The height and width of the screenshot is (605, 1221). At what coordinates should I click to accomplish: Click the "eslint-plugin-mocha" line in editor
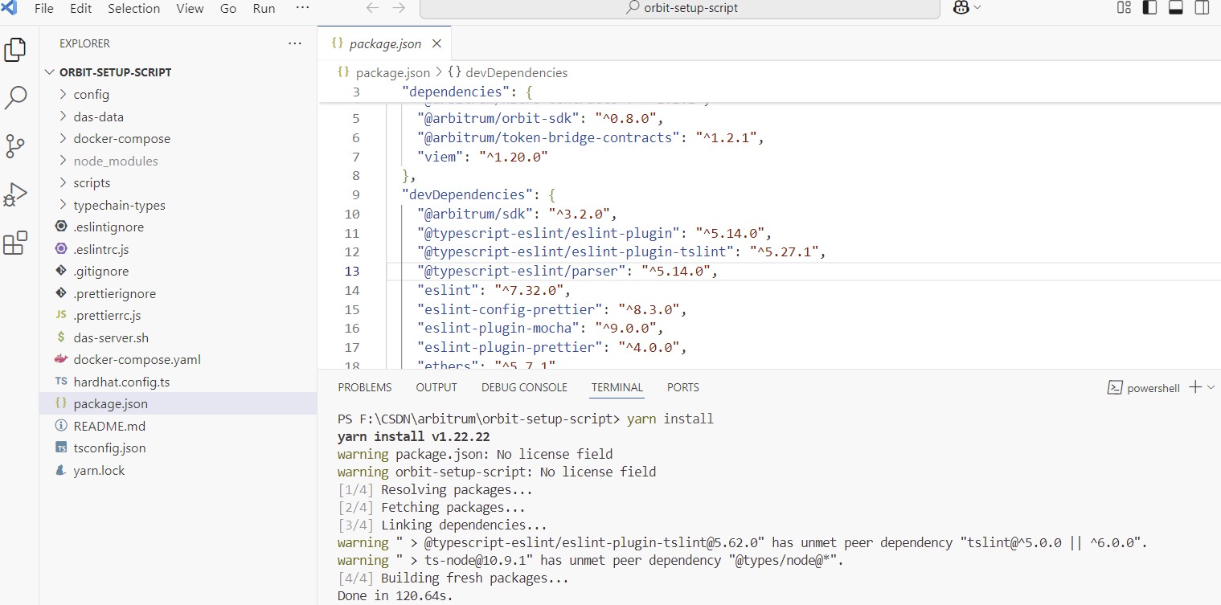(x=540, y=329)
